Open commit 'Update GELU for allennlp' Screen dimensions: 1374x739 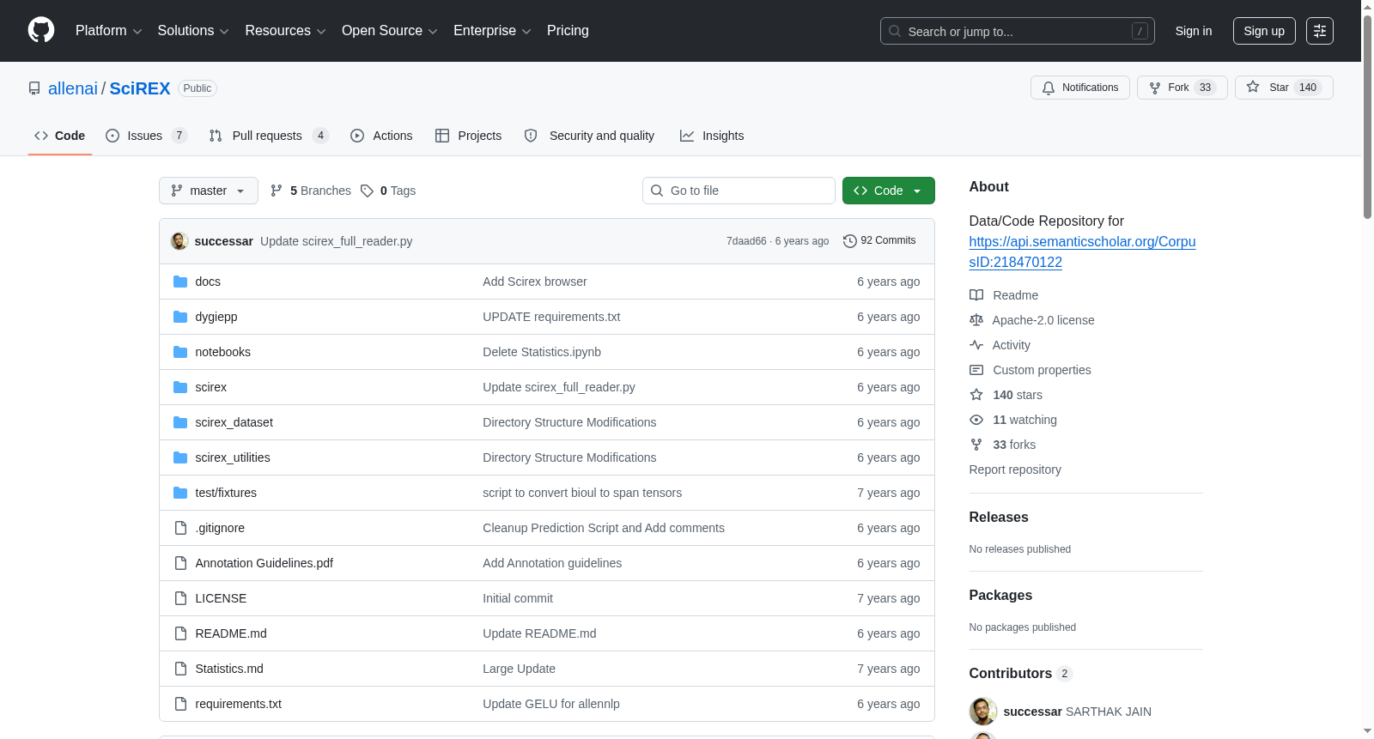551,704
